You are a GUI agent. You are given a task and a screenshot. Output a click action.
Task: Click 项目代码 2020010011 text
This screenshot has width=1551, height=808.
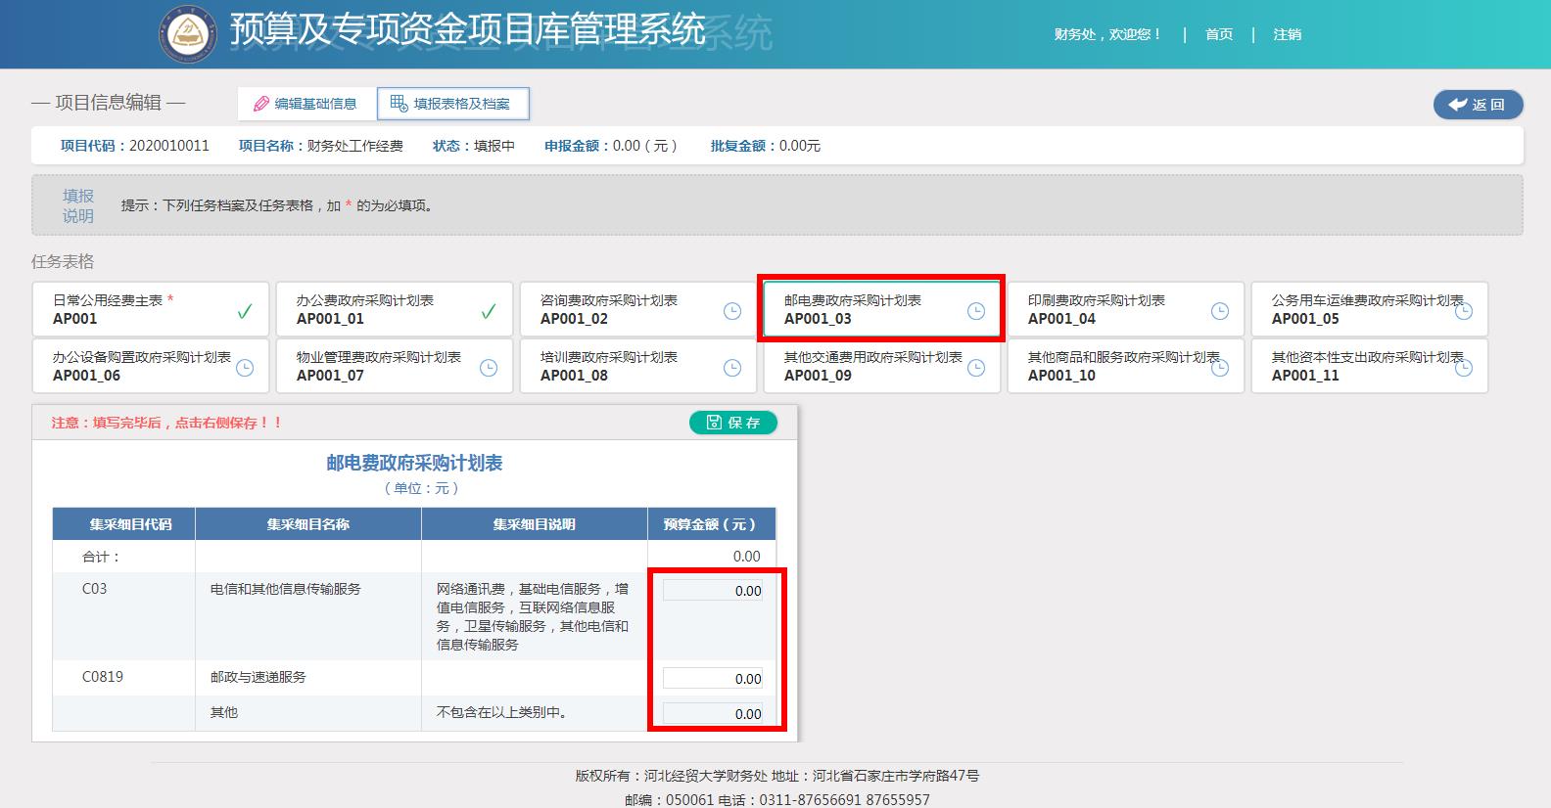coord(135,146)
